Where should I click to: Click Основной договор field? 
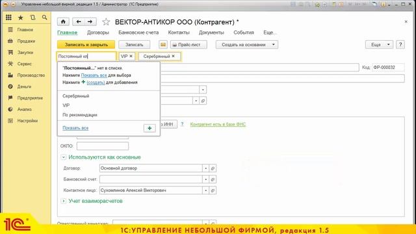151,168
